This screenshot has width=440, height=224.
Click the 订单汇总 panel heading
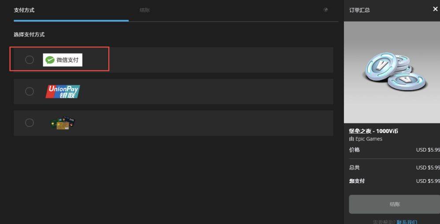359,10
